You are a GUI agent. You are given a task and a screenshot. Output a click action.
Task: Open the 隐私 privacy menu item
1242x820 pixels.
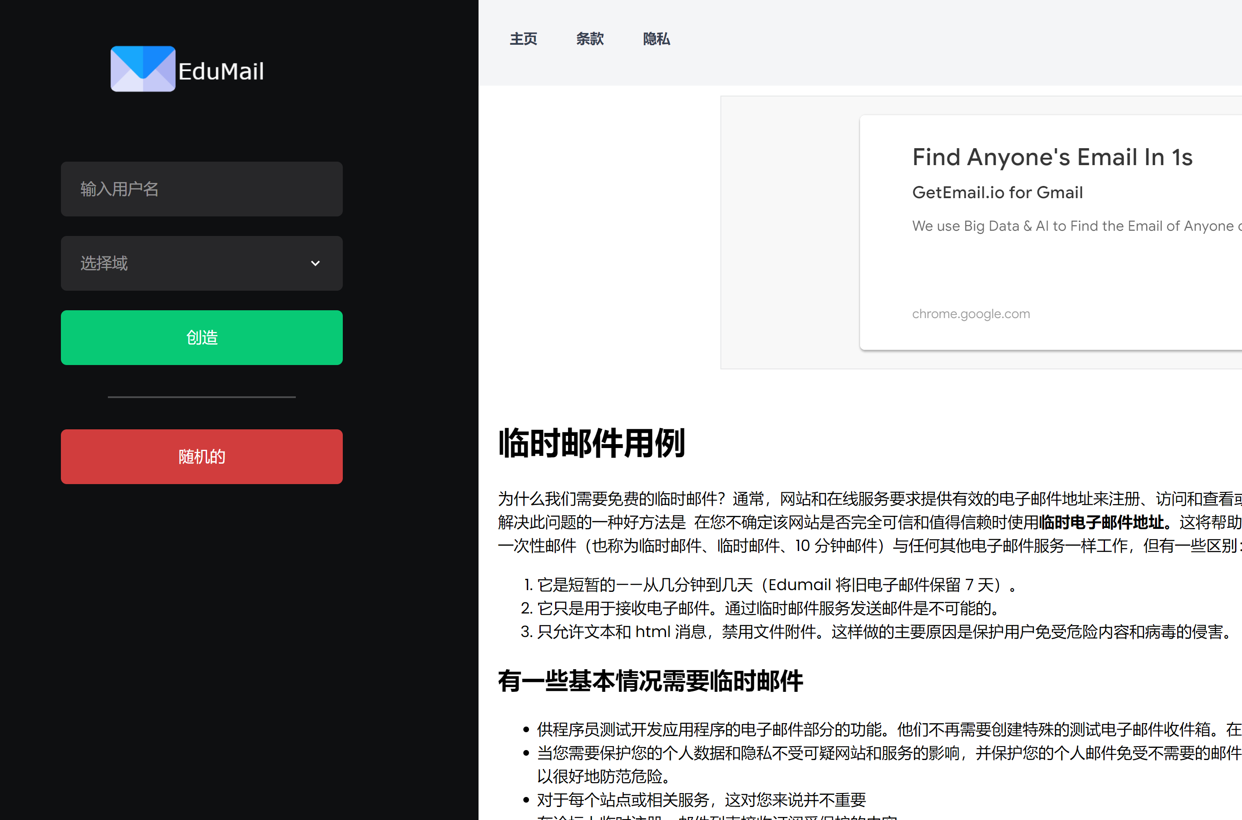tap(656, 39)
